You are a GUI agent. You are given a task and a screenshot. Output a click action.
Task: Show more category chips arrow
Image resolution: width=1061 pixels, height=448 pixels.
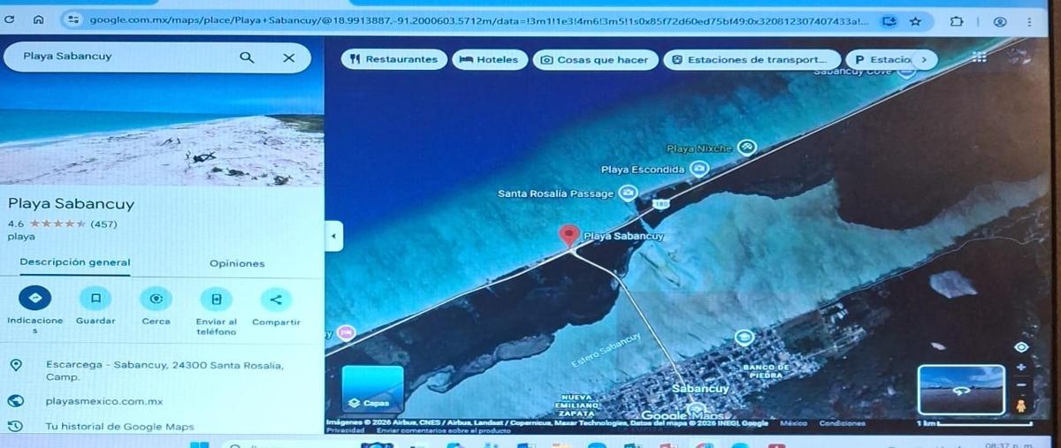point(924,59)
